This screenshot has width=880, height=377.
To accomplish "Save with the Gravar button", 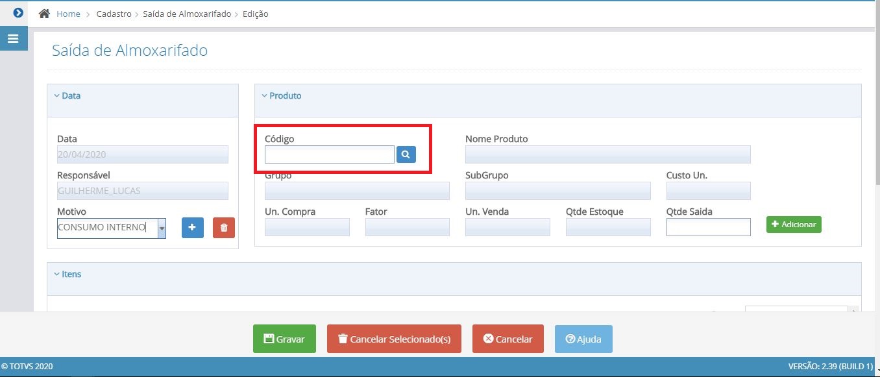I will click(284, 339).
